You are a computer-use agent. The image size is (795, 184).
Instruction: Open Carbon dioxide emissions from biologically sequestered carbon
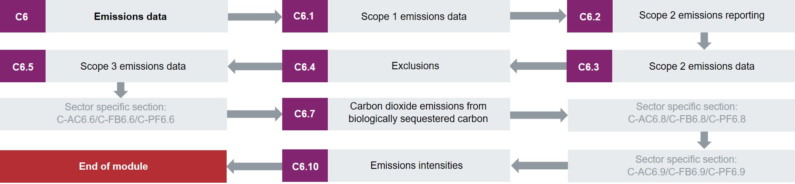(x=419, y=114)
